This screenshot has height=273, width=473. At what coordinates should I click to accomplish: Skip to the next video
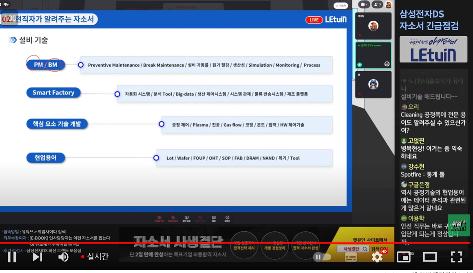tap(38, 257)
